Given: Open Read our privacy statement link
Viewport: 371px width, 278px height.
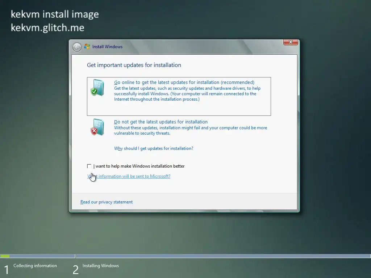Looking at the screenshot, I should tap(107, 202).
